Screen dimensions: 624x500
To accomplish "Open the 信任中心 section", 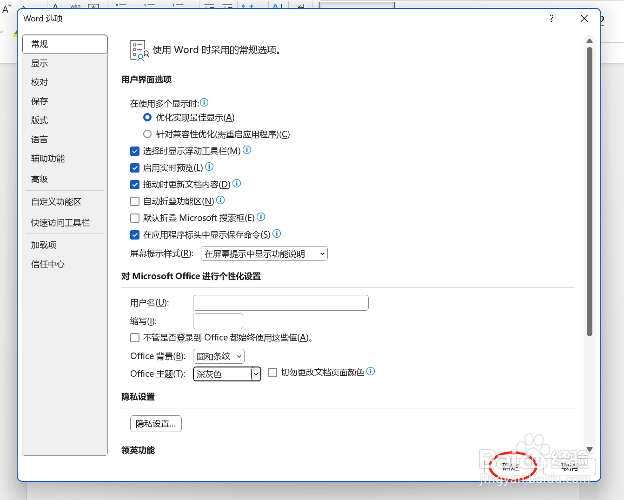I will point(47,264).
